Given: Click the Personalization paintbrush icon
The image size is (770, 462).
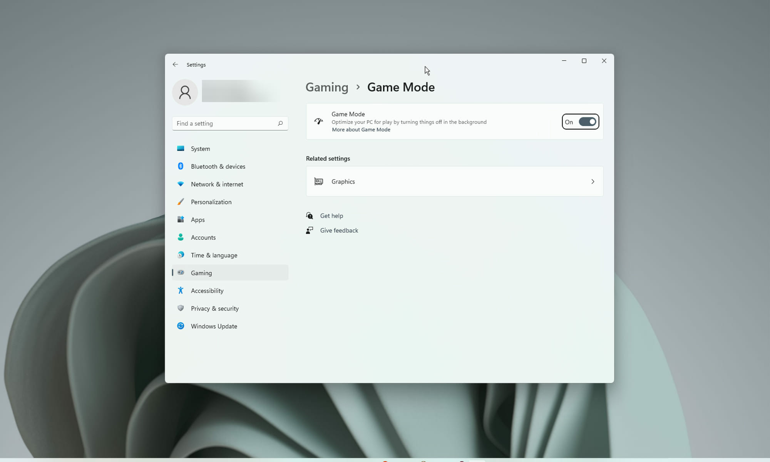Looking at the screenshot, I should (x=181, y=202).
